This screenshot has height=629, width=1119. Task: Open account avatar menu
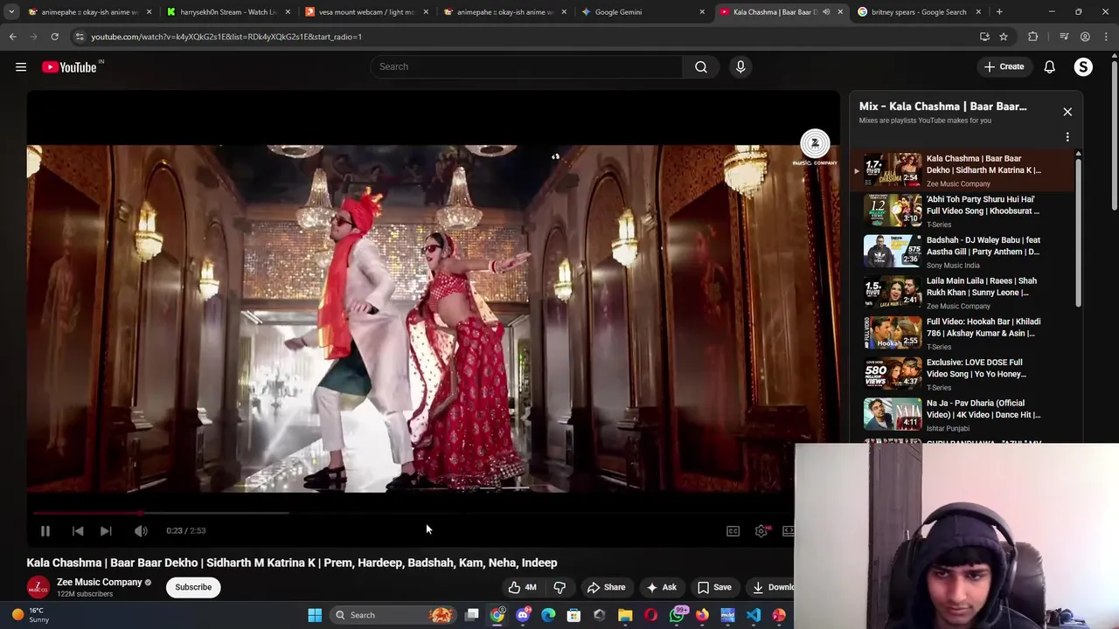(x=1083, y=66)
